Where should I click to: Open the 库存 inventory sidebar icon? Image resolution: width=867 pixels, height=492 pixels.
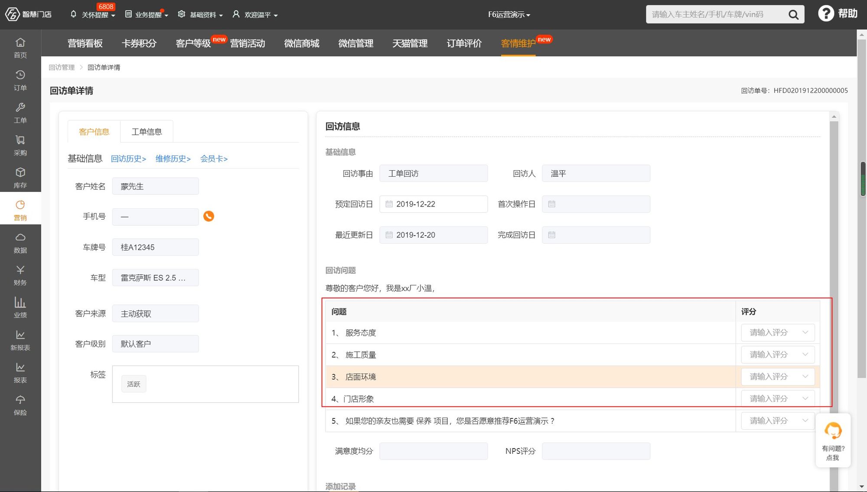(20, 178)
